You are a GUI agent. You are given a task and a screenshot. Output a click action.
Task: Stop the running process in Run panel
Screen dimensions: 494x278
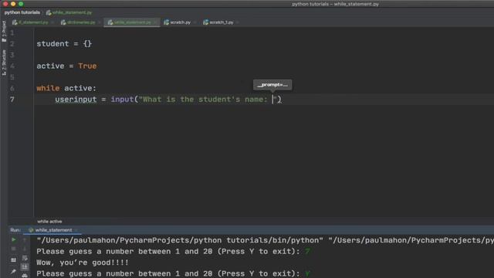(14, 249)
